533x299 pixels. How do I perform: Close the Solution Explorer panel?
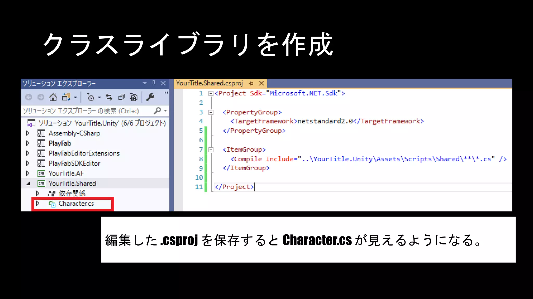coord(163,83)
